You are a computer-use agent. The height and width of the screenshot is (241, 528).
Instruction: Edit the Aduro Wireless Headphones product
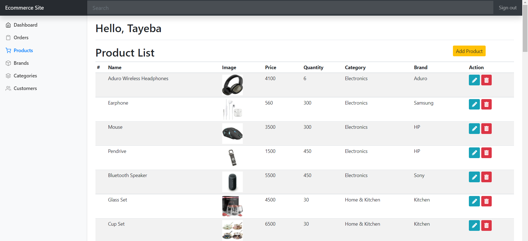click(474, 80)
